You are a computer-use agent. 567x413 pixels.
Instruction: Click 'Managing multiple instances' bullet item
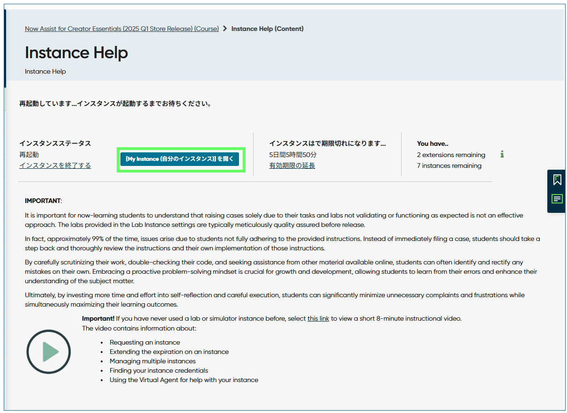pos(153,361)
